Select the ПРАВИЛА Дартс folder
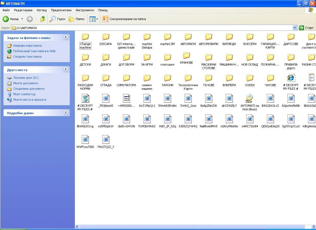316x230 pixels. point(291,62)
